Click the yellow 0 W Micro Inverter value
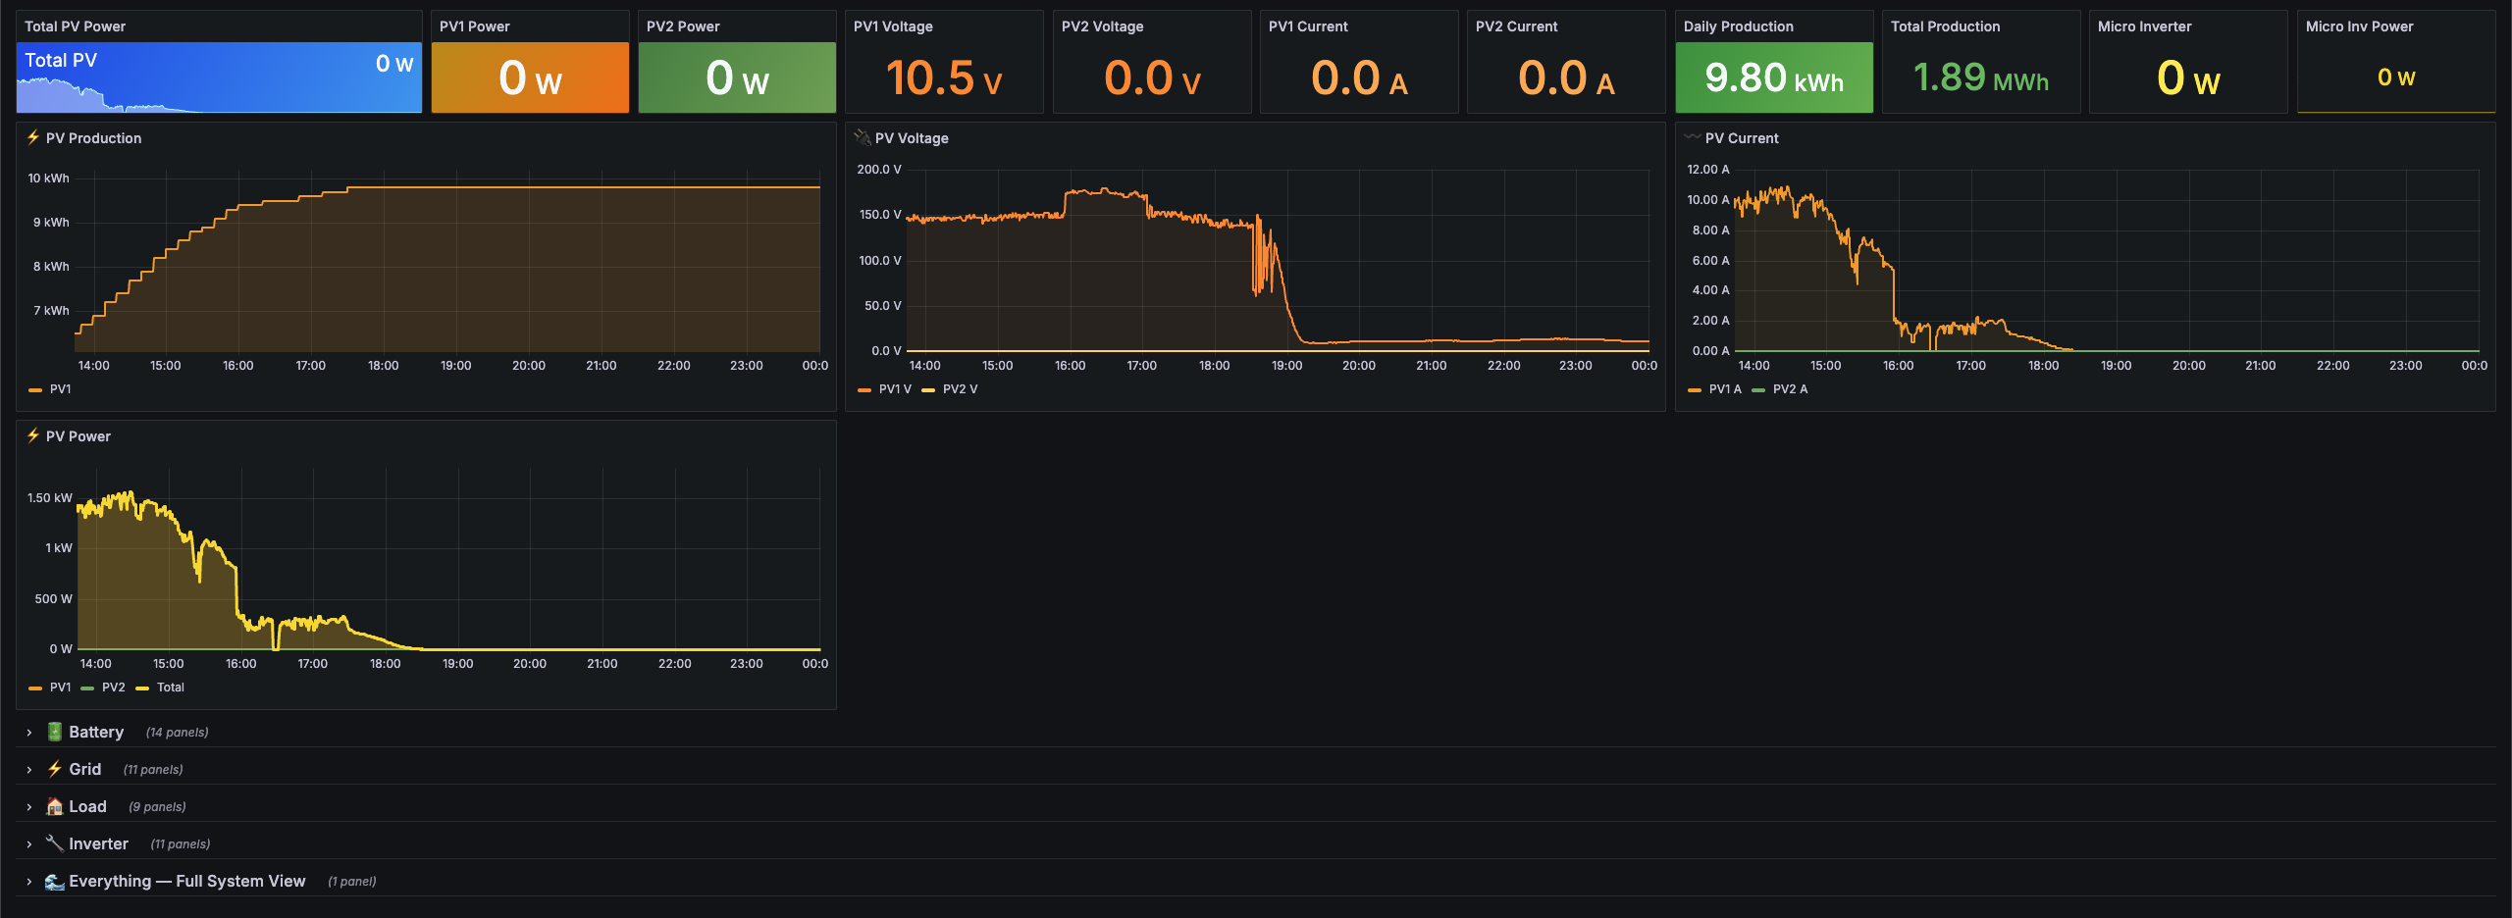Screen dimensions: 2512x918 (2188, 77)
